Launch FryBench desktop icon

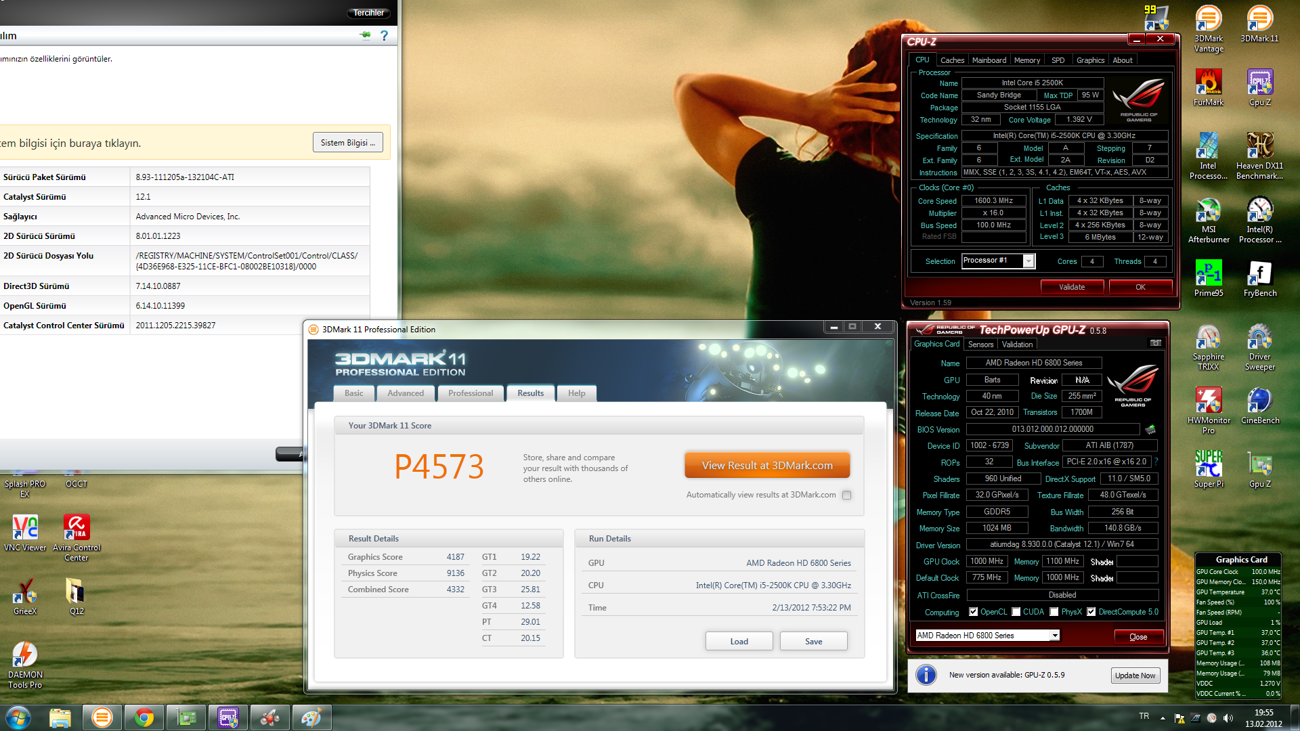click(1259, 279)
